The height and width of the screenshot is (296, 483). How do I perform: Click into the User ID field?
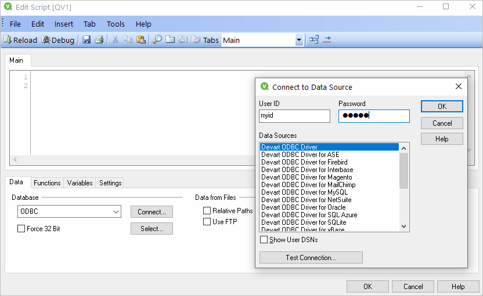294,116
